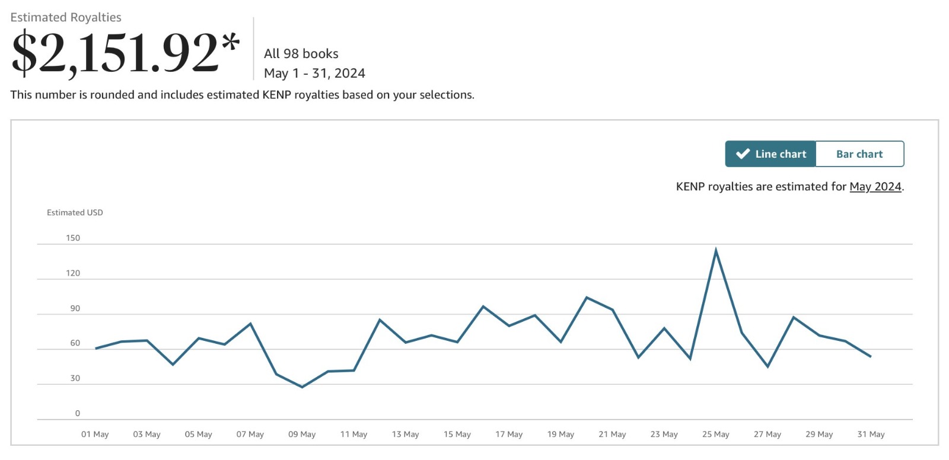Click the "May 1 - 31, 2024" date range
Viewport: 949px width, 460px height.
coord(314,74)
